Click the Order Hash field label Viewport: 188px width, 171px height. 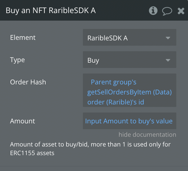[x=28, y=82]
